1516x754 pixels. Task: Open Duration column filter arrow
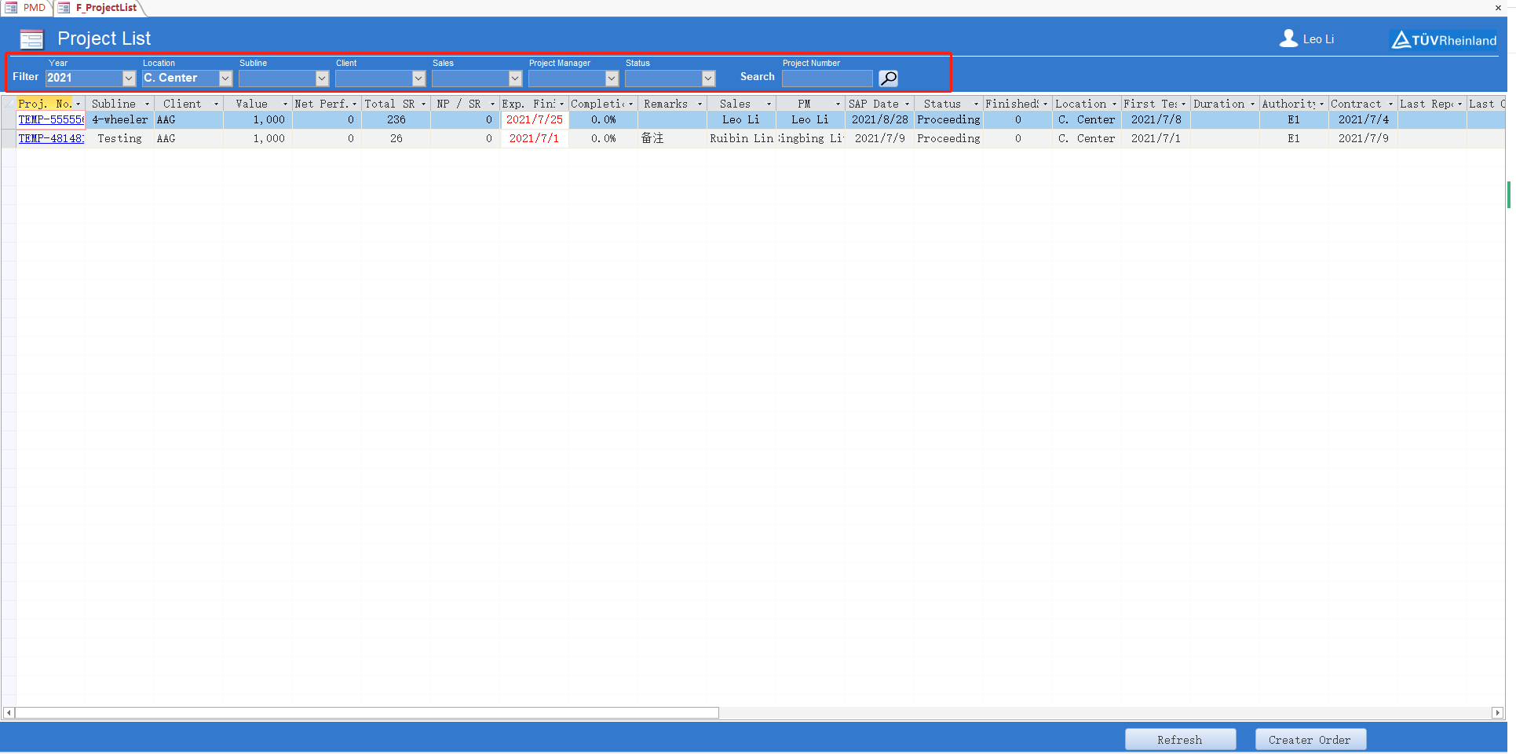1252,104
